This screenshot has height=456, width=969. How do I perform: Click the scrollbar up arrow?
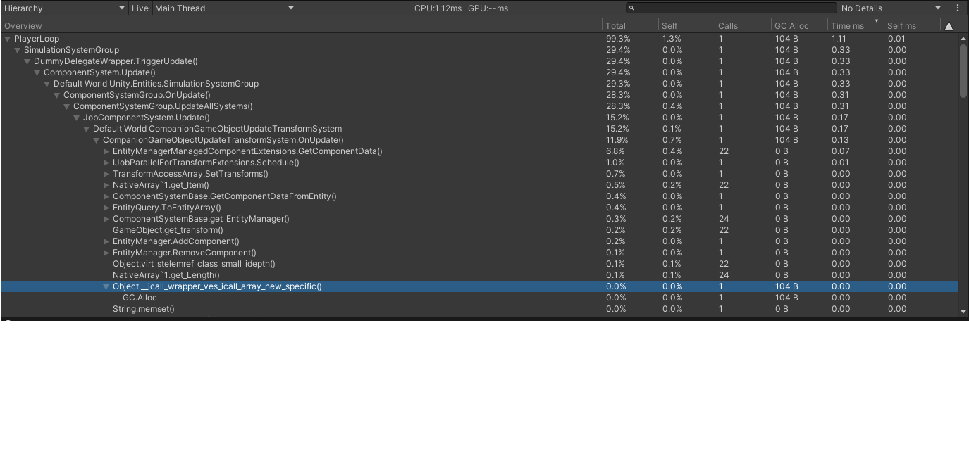click(x=963, y=37)
